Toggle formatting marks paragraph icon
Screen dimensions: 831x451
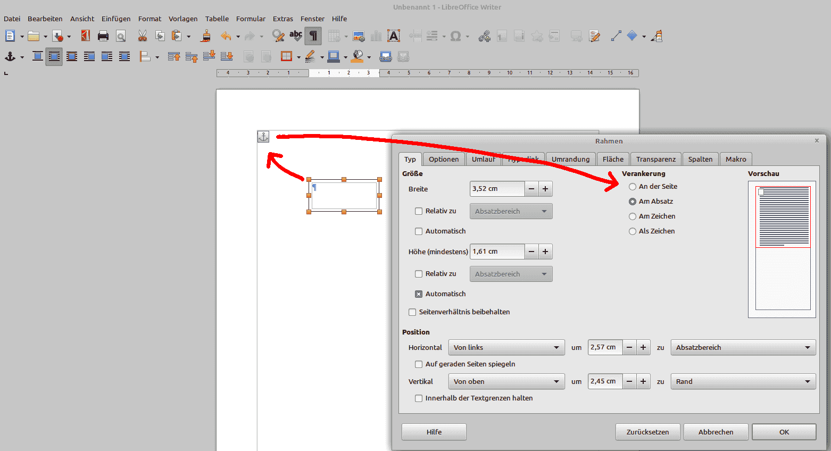click(x=313, y=36)
